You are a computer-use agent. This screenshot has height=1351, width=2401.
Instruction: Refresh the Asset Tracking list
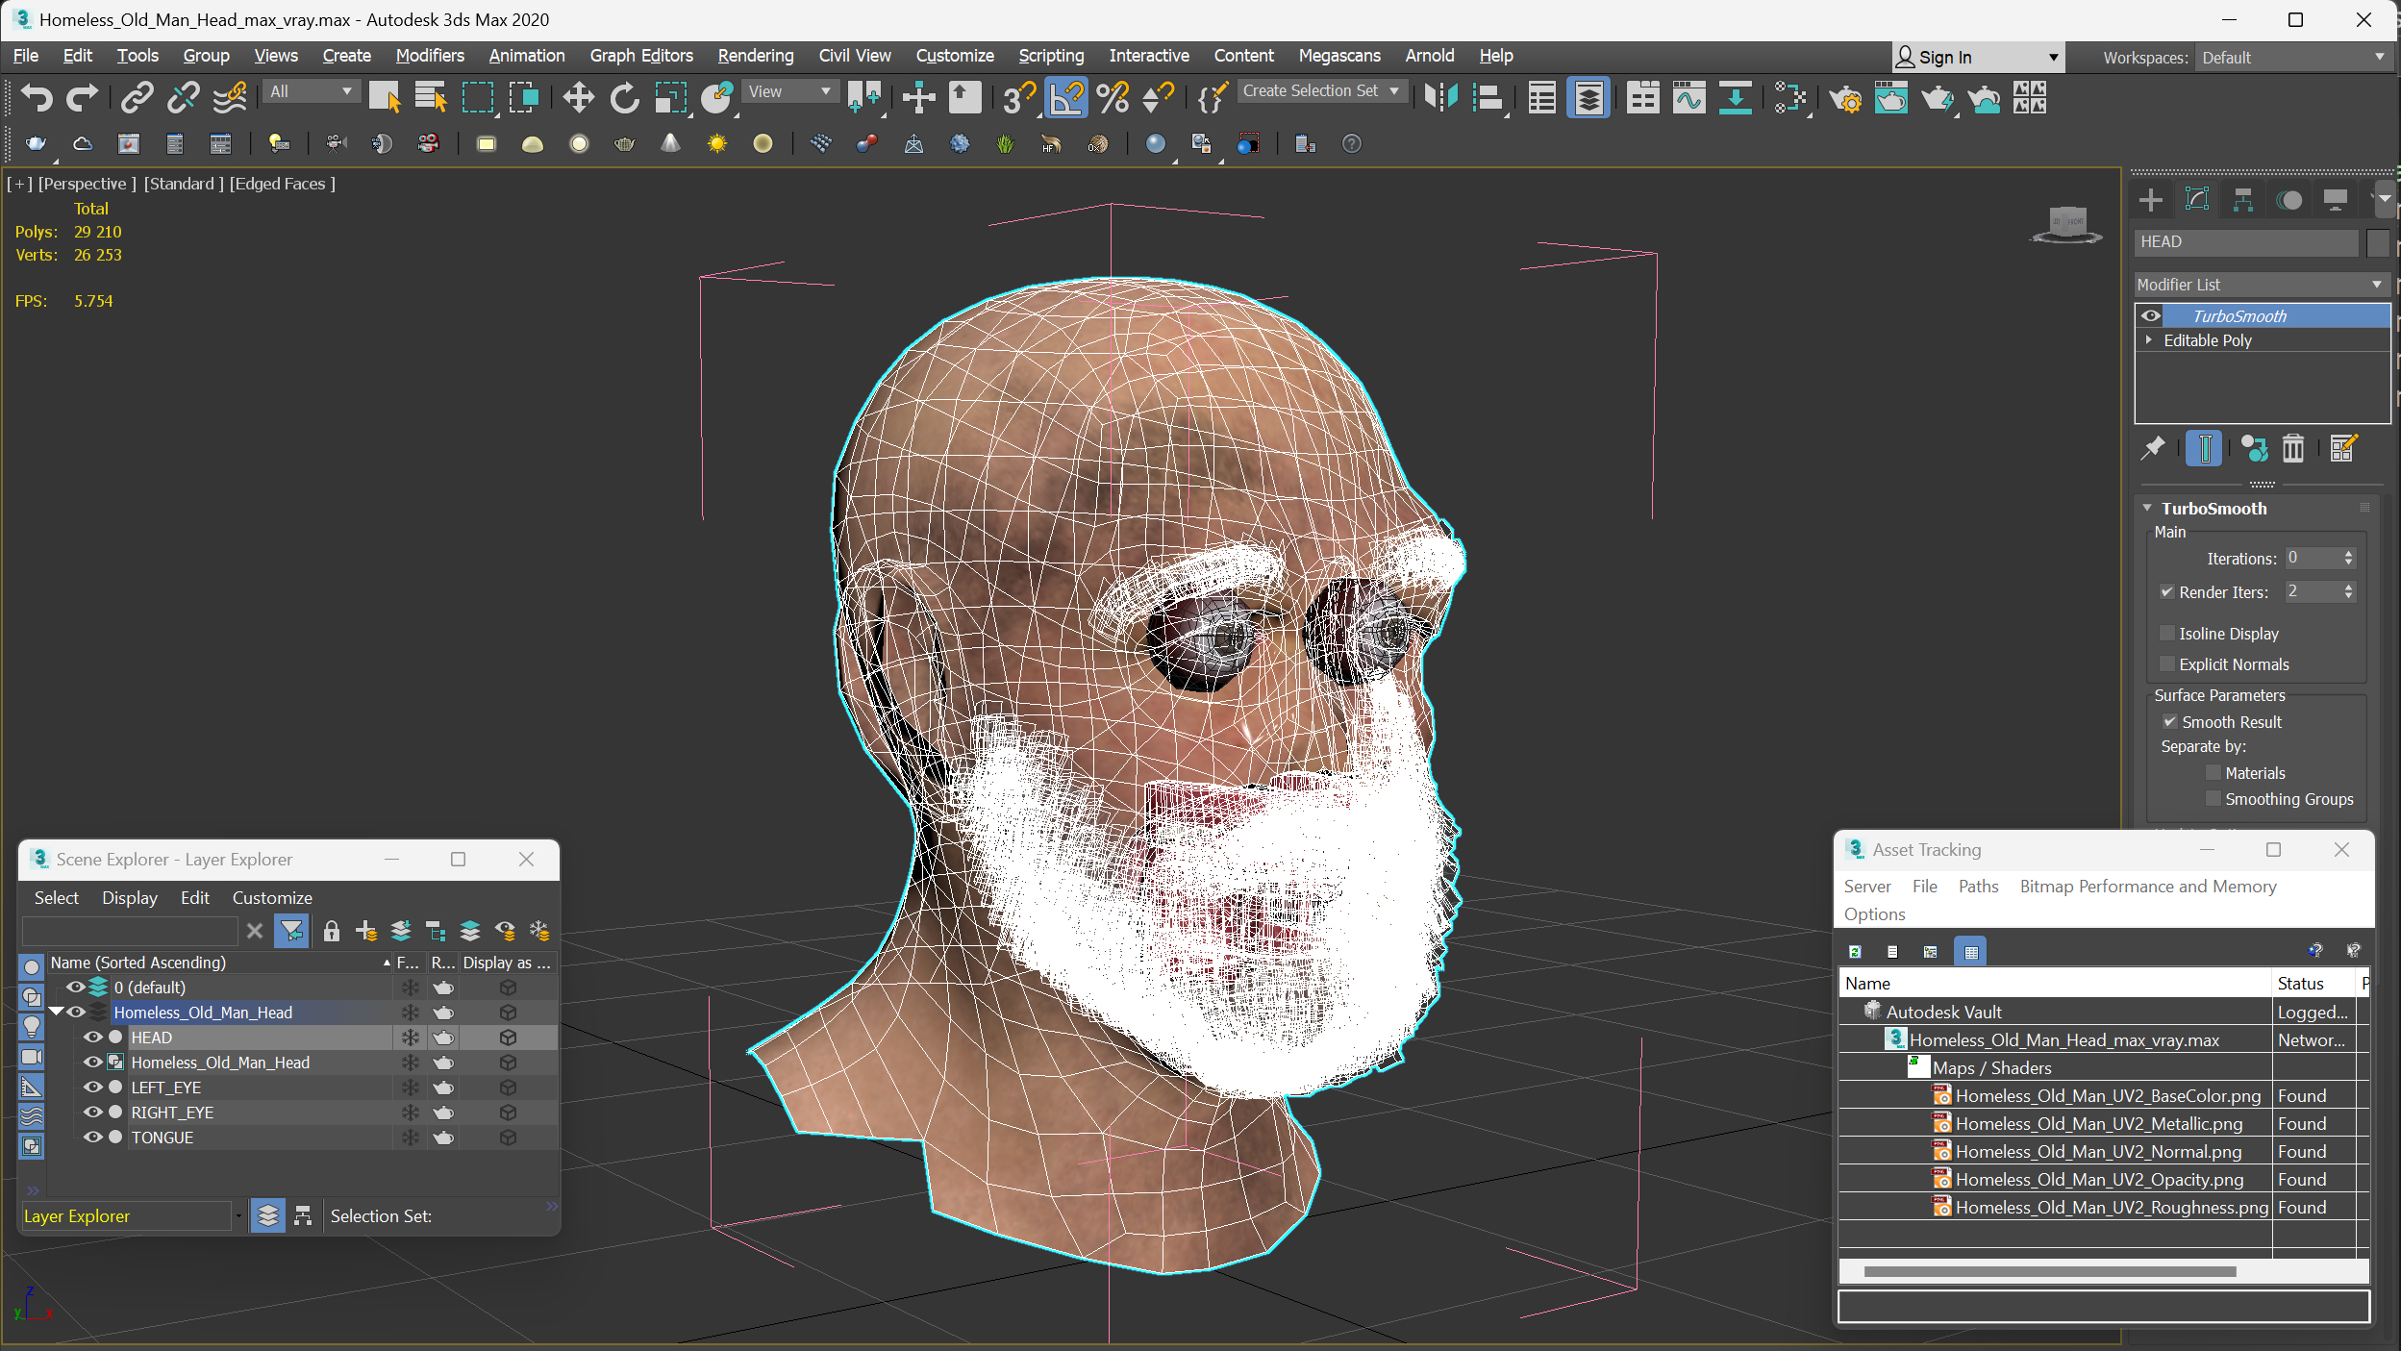click(x=1855, y=952)
